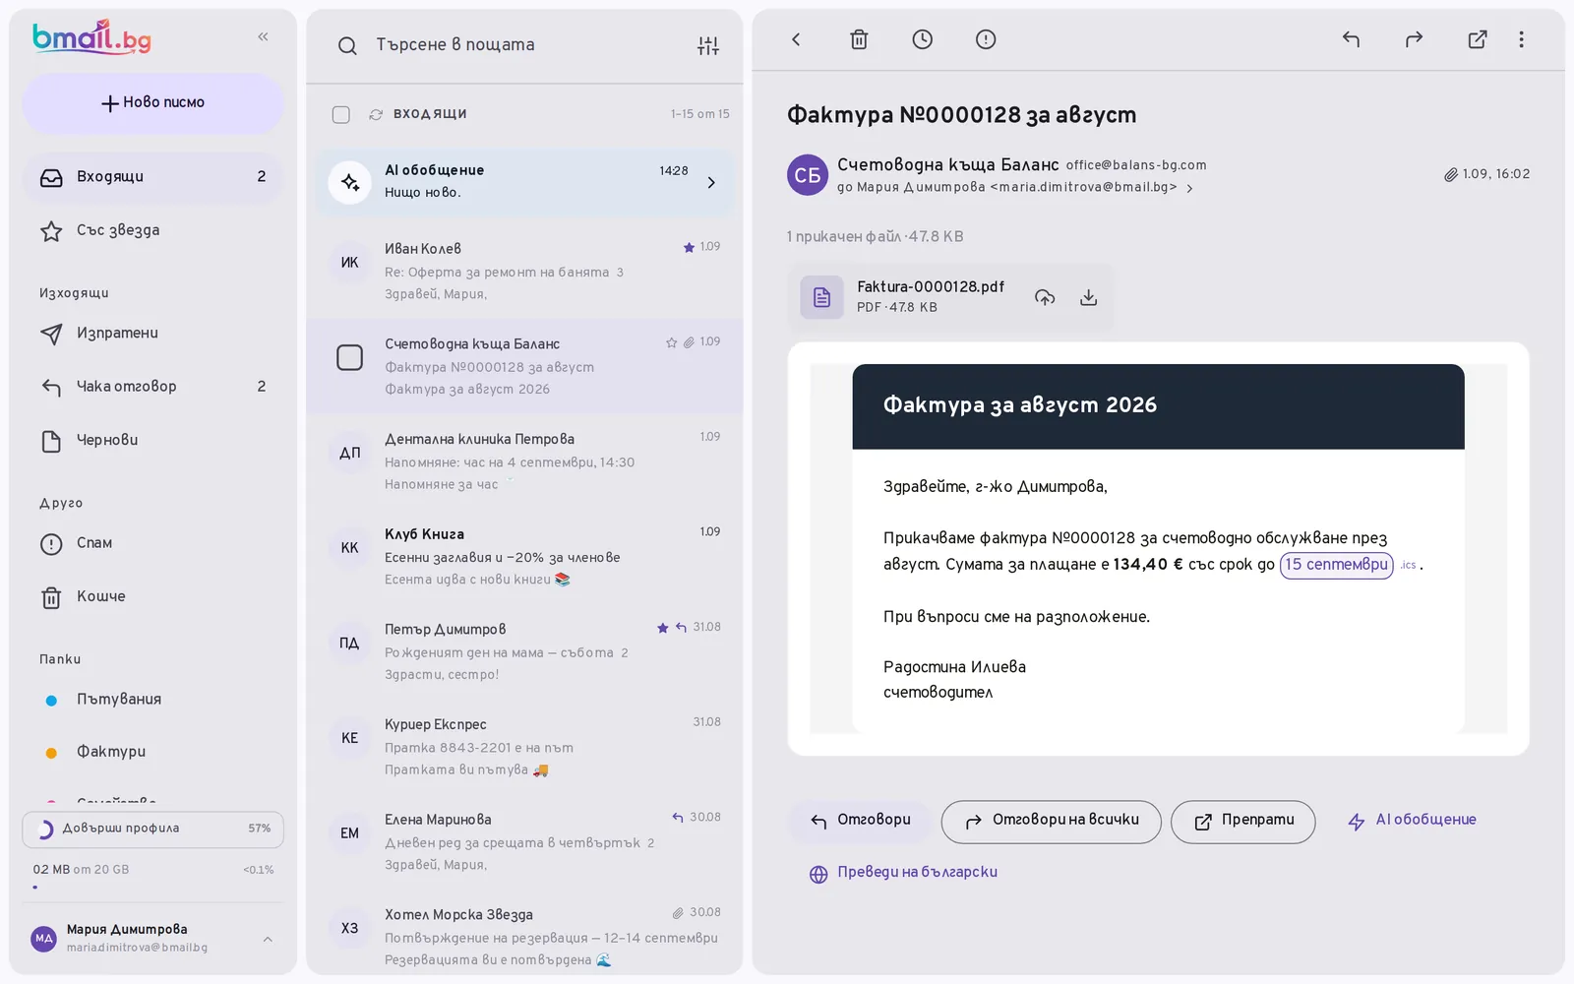Click reply arrow on Петър Димитров email
Image resolution: width=1574 pixels, height=984 pixels.
pyautogui.click(x=681, y=628)
